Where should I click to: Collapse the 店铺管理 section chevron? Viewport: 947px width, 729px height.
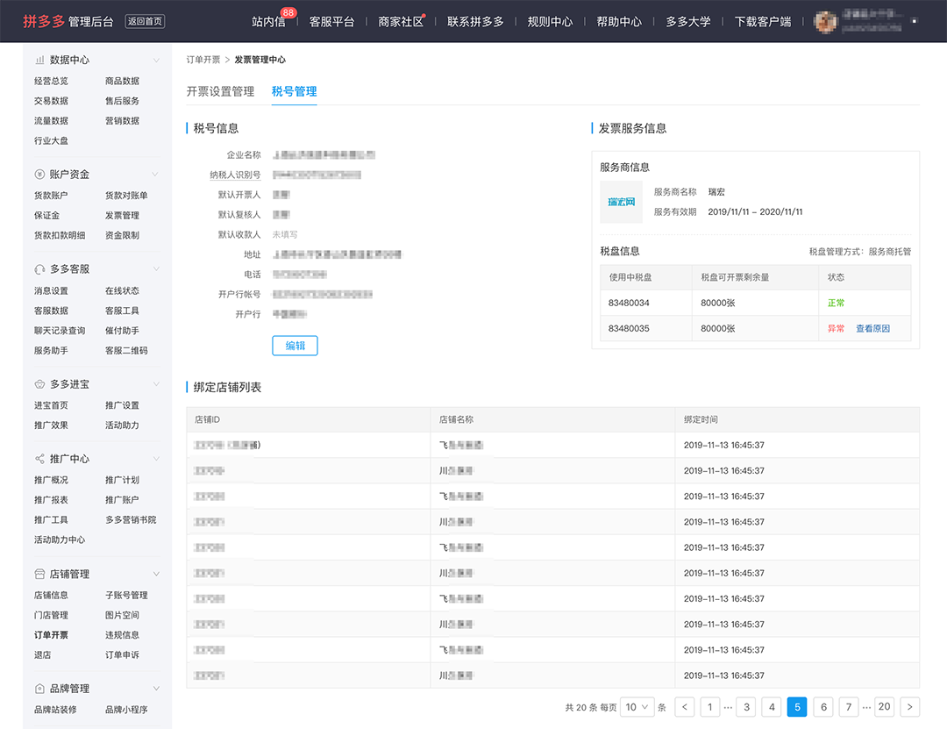tap(156, 574)
